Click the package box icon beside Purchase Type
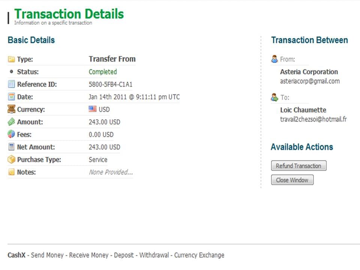Viewport: 360px width, 270px height. coord(11,159)
